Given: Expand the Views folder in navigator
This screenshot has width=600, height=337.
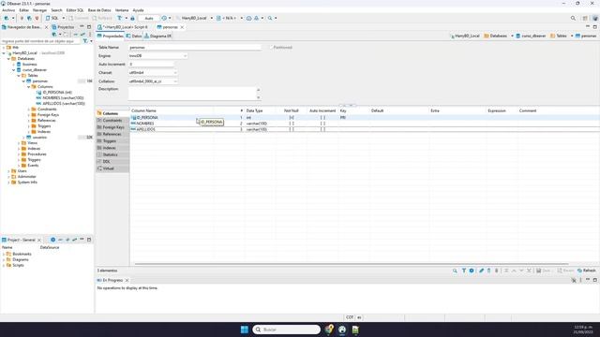Looking at the screenshot, I should (x=19, y=143).
